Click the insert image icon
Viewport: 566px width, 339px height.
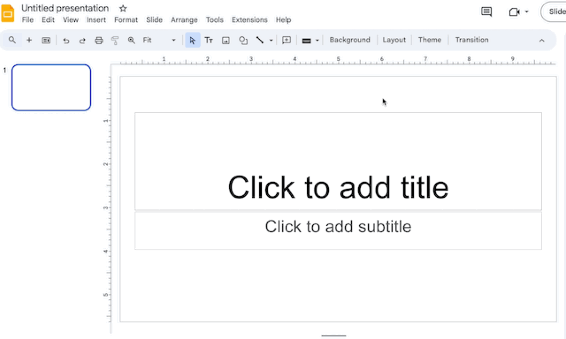(x=226, y=40)
